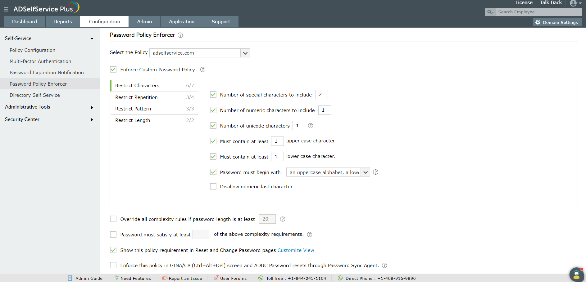Open the user account avatar menu
The width and height of the screenshot is (586, 282).
tap(575, 3)
